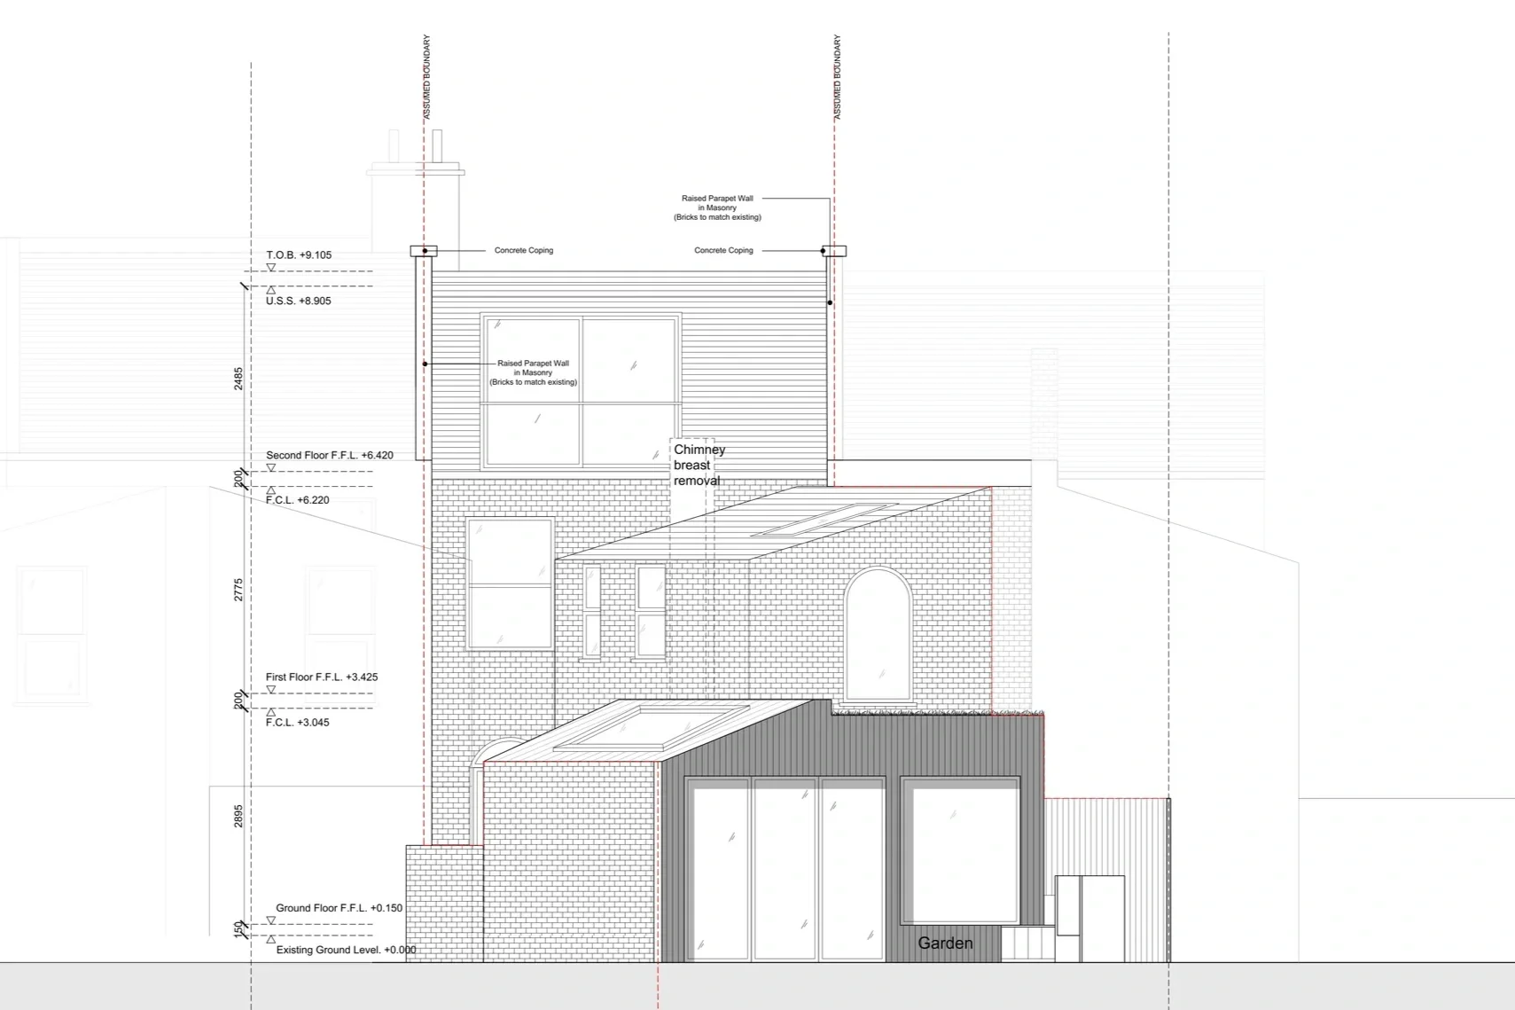The width and height of the screenshot is (1515, 1010).
Task: Select the T.O.B. +9.105 level marker triangle
Action: tap(271, 265)
